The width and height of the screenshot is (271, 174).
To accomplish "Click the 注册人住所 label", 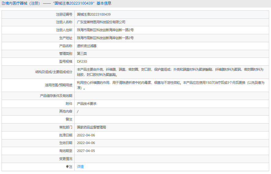I will coord(64,30).
